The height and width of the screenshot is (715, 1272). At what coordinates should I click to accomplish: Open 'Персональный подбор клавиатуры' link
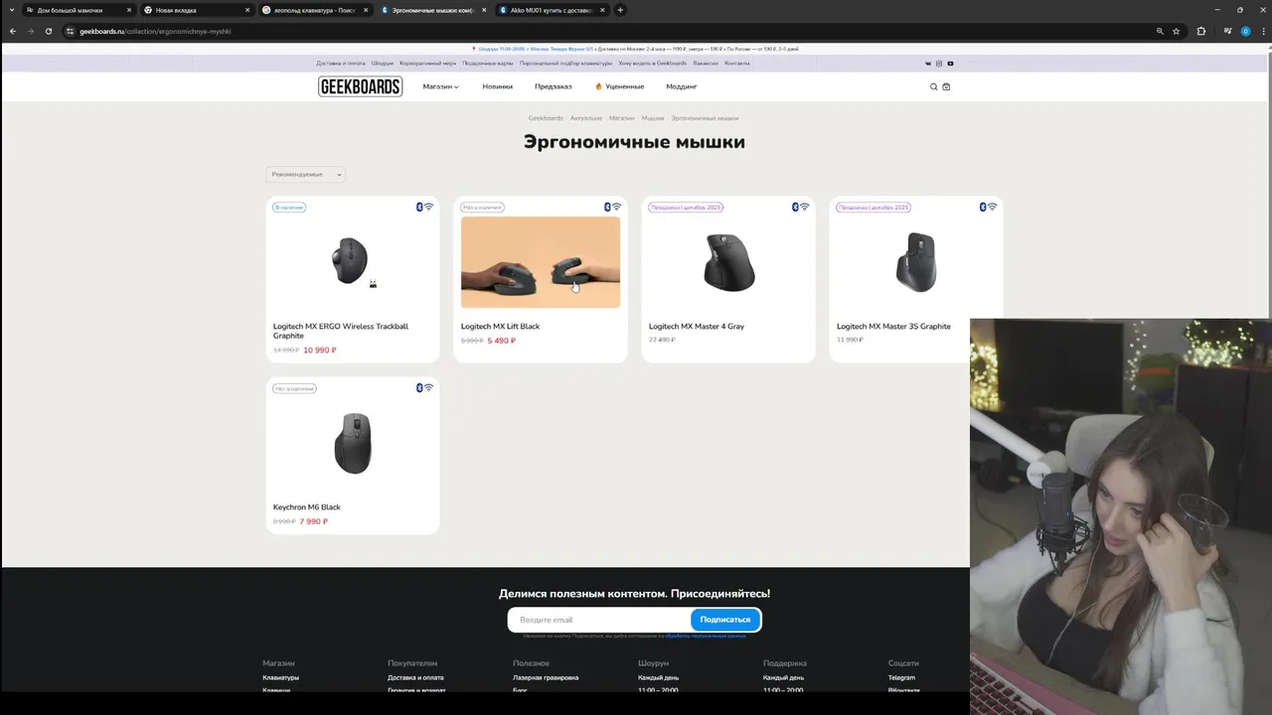(x=566, y=64)
